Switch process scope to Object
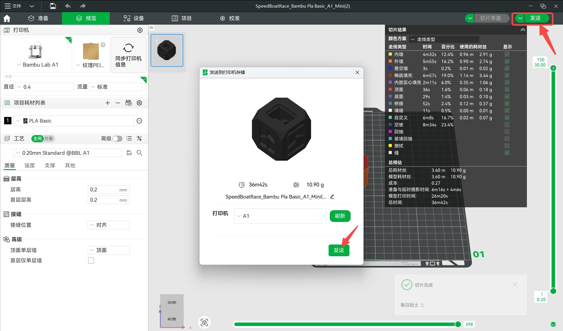The image size is (563, 331). (49, 138)
